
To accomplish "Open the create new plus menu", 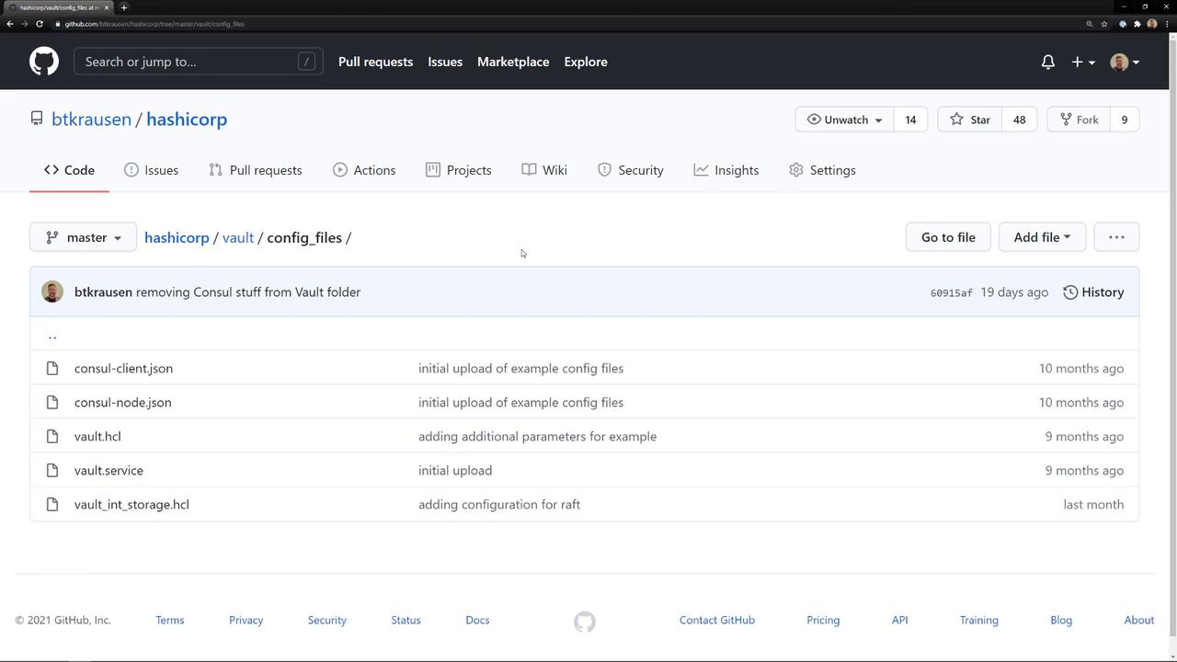I will point(1082,62).
